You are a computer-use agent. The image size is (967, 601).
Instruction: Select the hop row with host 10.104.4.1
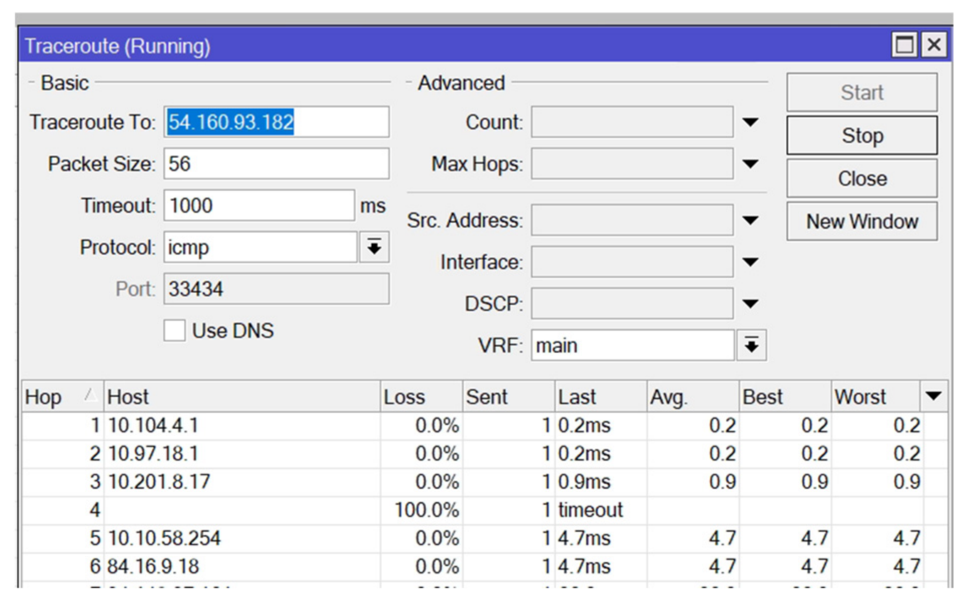pos(485,426)
